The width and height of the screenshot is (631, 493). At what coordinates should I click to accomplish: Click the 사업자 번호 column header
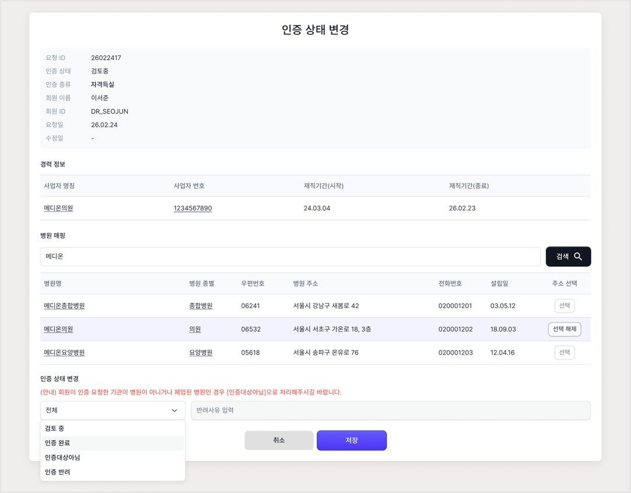(x=189, y=185)
